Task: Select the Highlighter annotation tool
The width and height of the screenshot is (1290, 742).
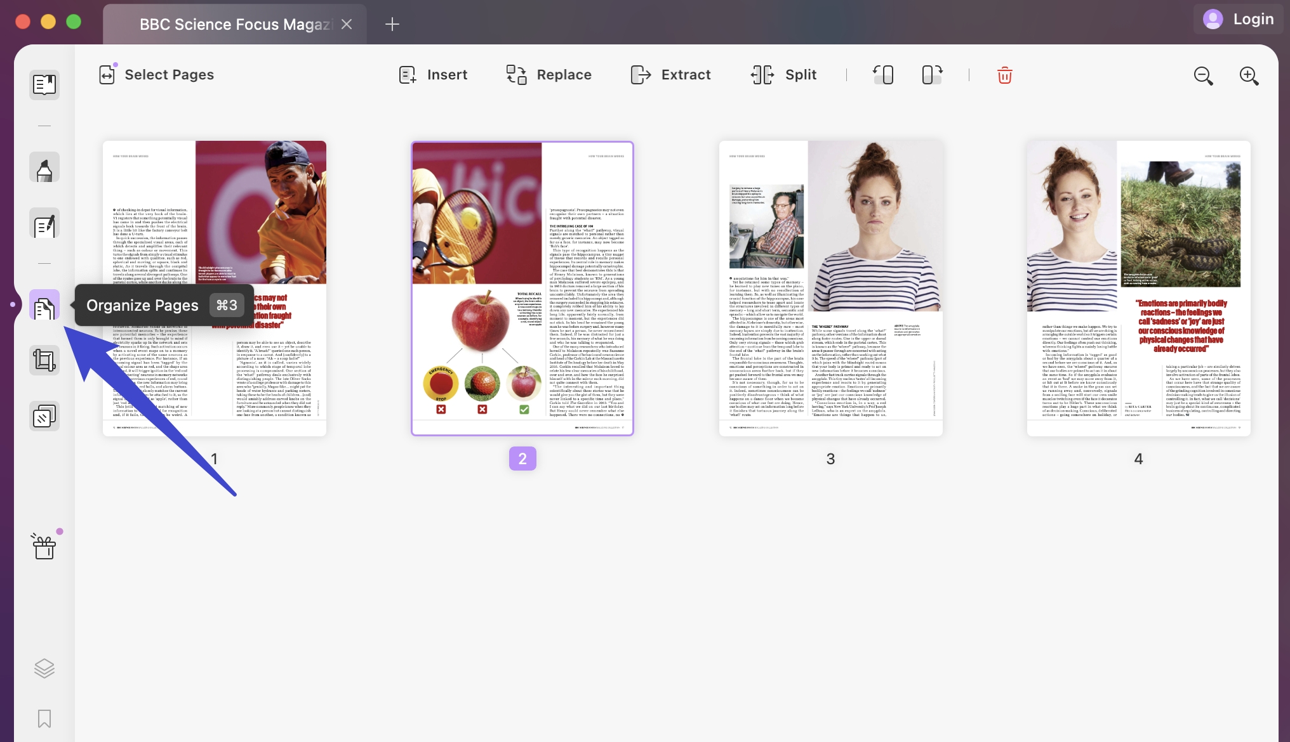Action: pos(44,167)
